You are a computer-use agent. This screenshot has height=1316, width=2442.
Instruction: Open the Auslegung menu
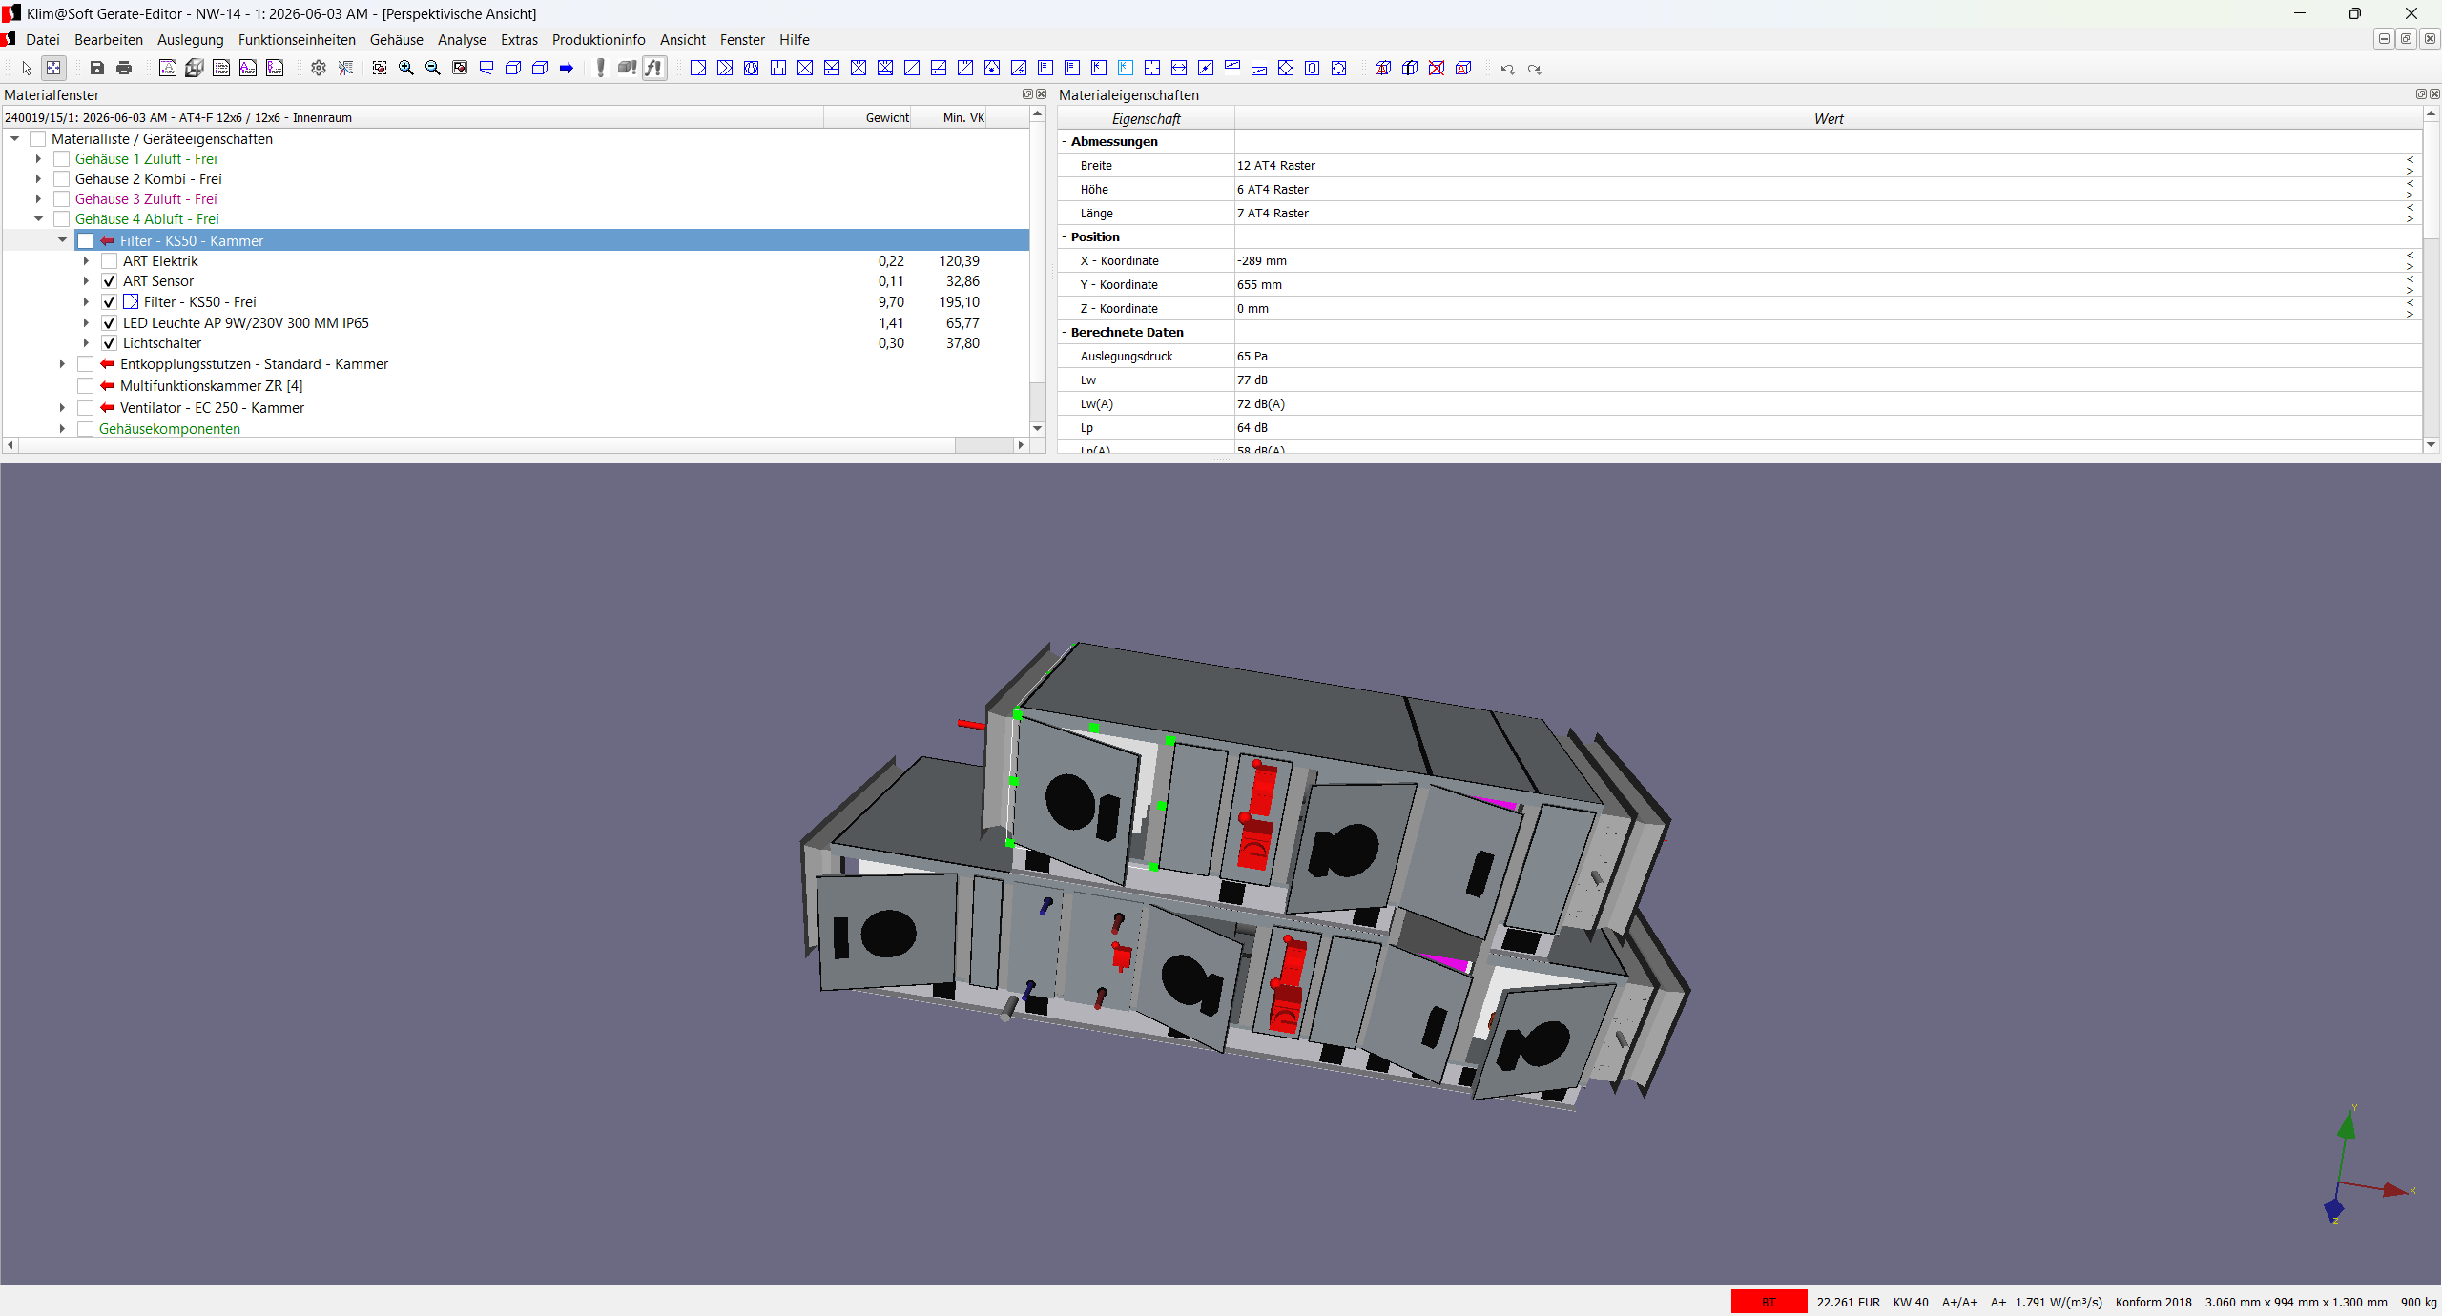[191, 40]
